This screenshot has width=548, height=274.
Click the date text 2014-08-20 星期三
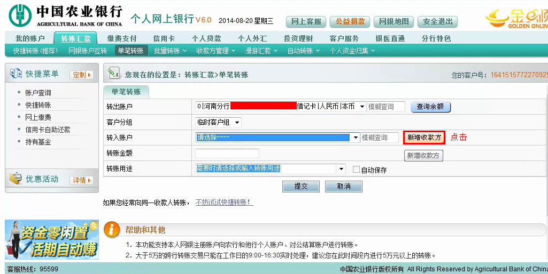coord(246,21)
